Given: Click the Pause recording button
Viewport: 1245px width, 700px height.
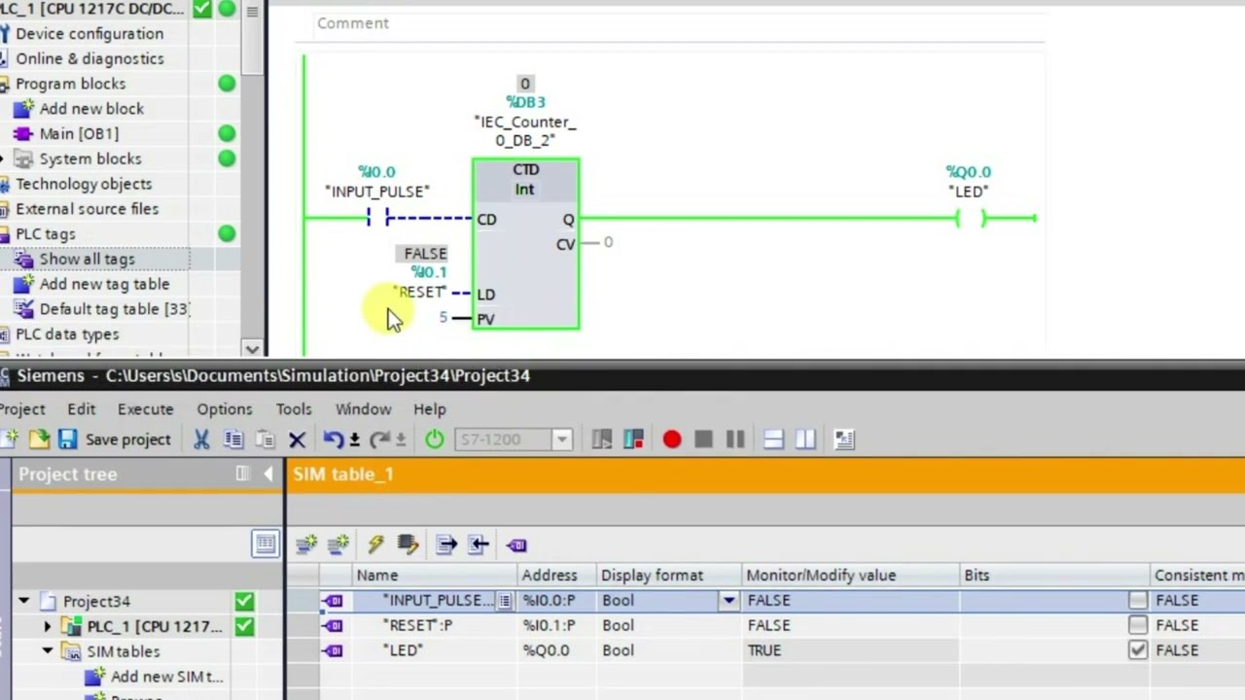Looking at the screenshot, I should [735, 439].
